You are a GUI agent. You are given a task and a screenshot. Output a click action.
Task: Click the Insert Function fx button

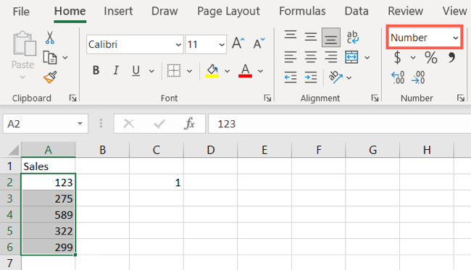pyautogui.click(x=189, y=123)
